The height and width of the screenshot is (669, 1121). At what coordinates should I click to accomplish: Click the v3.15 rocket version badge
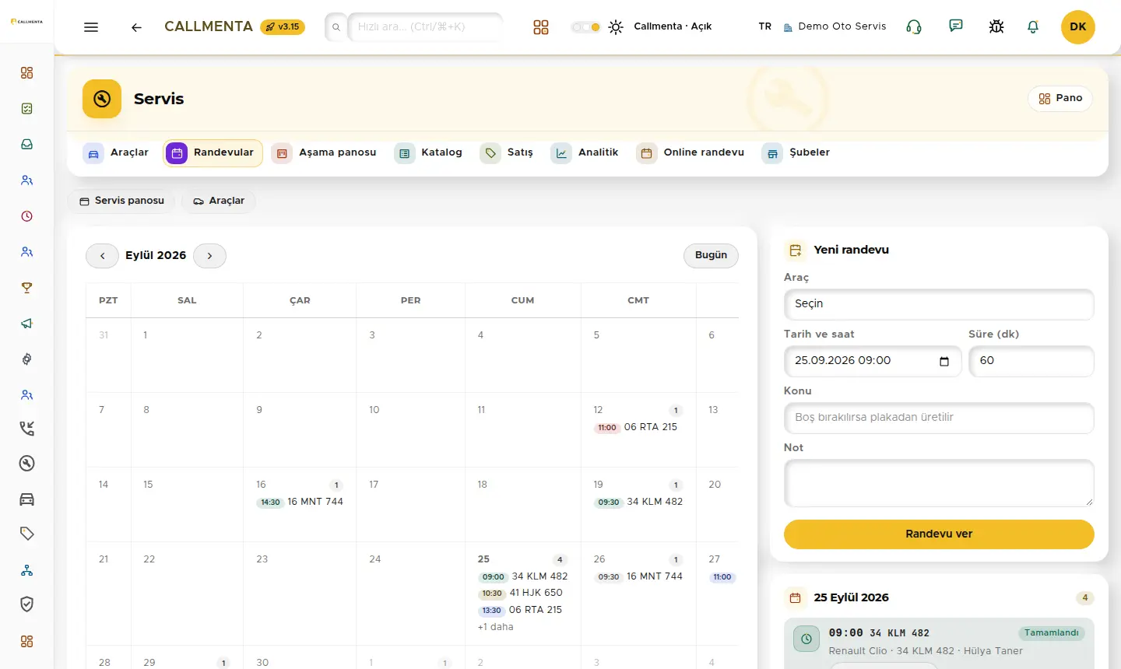click(x=283, y=27)
